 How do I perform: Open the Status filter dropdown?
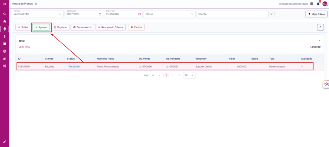[x=170, y=14]
